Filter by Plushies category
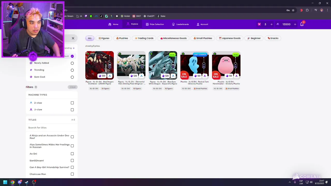Screen dimensions: 331x186 122,38
